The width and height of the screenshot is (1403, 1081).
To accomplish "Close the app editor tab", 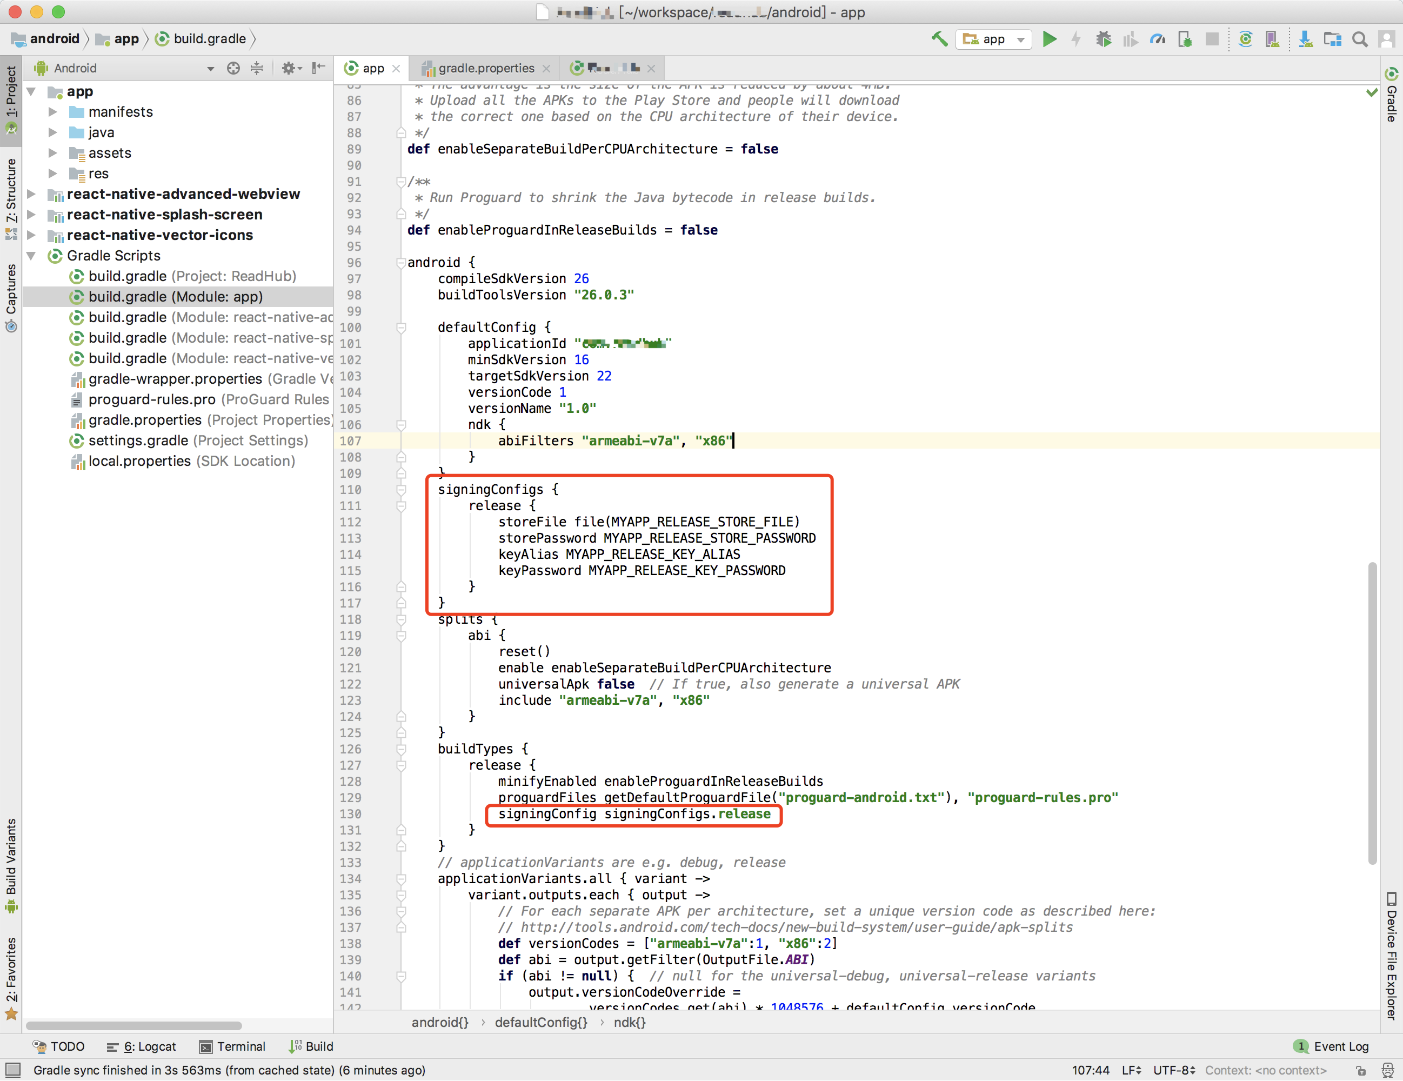I will click(396, 68).
